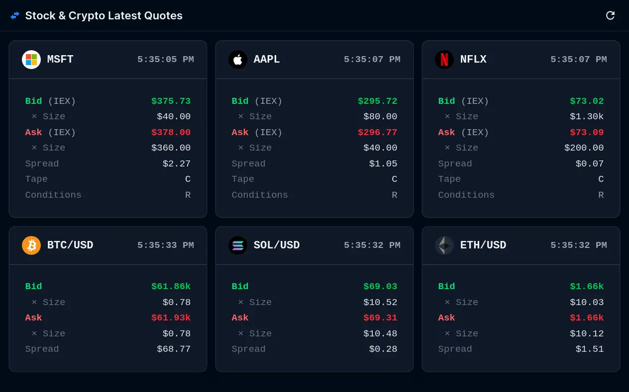The image size is (629, 392).
Task: Click the SOL/USD ask size $10.48
Action: pyautogui.click(x=381, y=334)
